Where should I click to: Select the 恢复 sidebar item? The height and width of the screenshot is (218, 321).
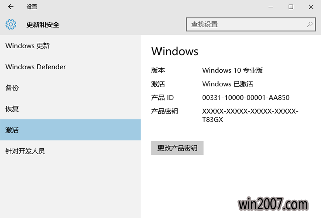click(70, 109)
